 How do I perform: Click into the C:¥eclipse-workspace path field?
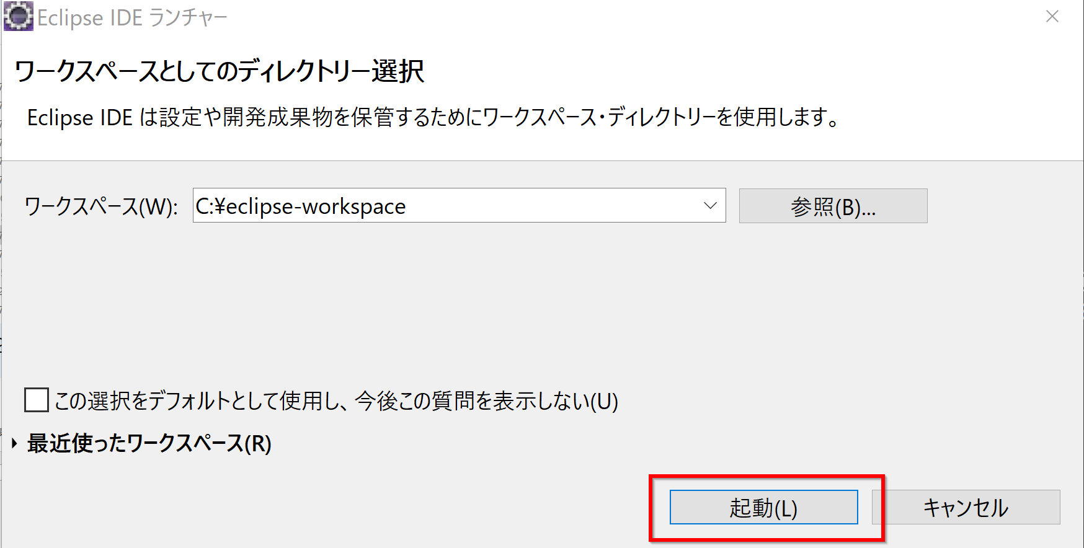(459, 206)
